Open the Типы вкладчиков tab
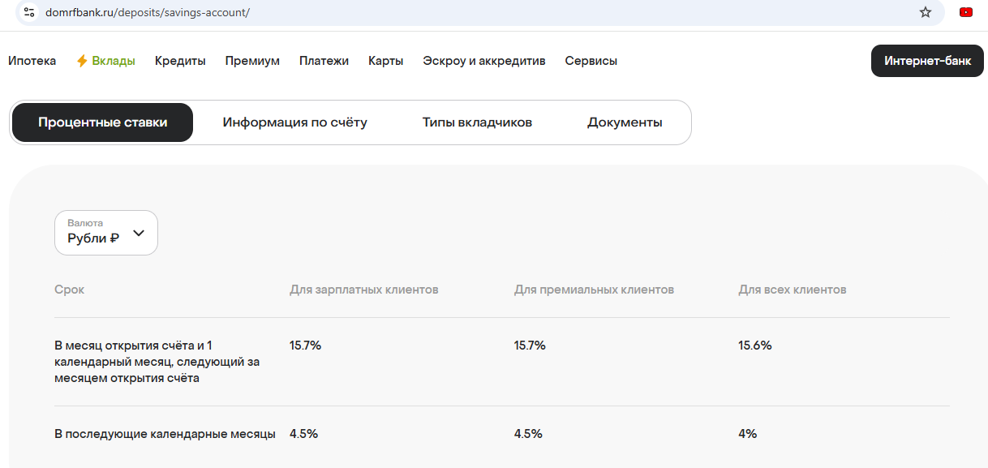Screen dimensions: 988x468 pos(477,122)
